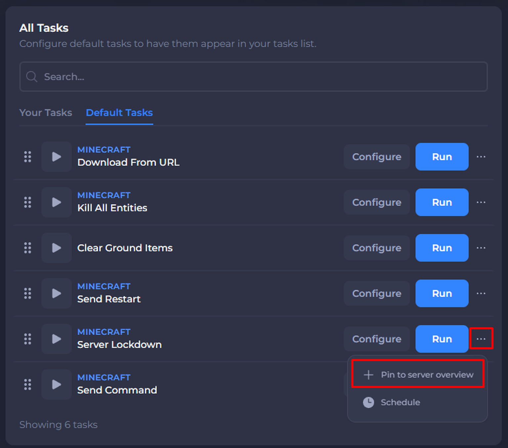Configure the Download From URL task

pos(377,157)
